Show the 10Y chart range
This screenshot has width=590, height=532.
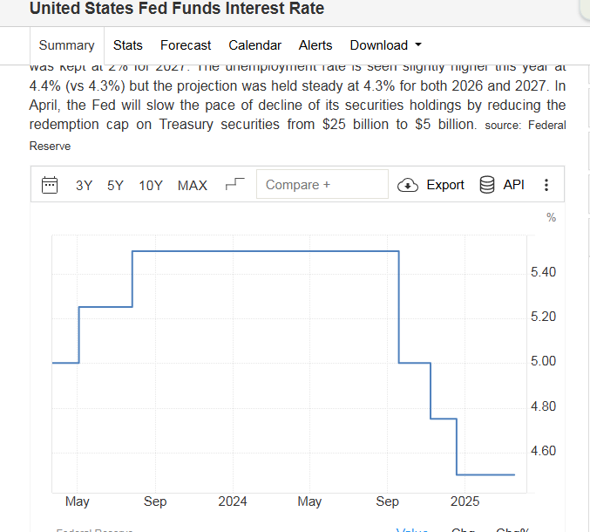pos(151,185)
